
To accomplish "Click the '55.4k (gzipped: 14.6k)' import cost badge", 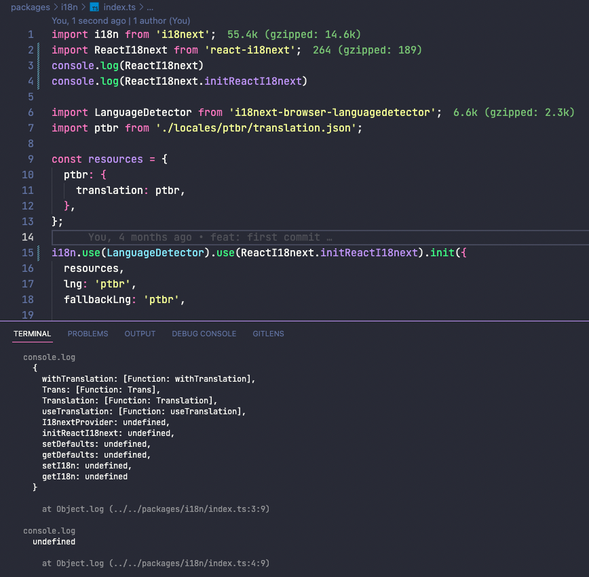I will [293, 34].
